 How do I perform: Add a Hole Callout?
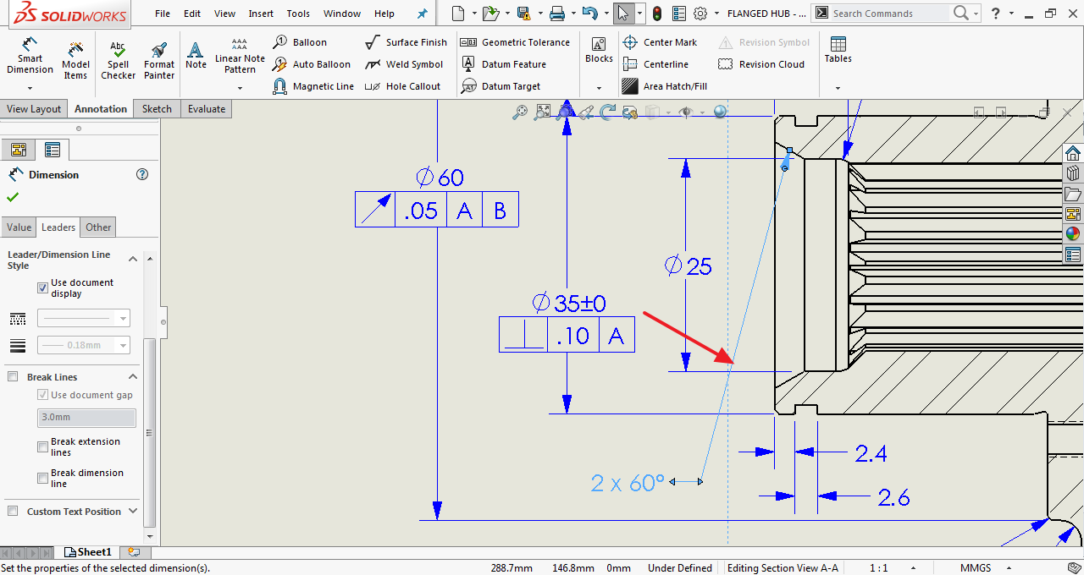[x=402, y=86]
